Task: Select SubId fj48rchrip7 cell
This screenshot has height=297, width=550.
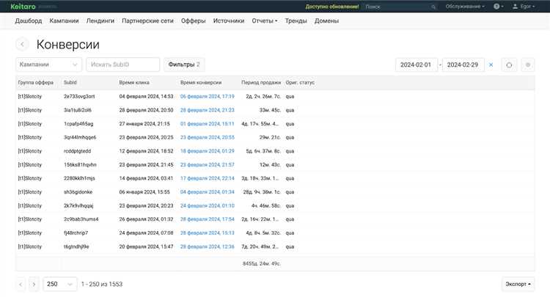Action: click(76, 232)
